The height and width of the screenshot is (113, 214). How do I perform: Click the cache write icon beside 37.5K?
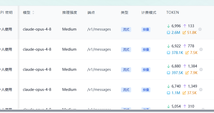(184, 93)
